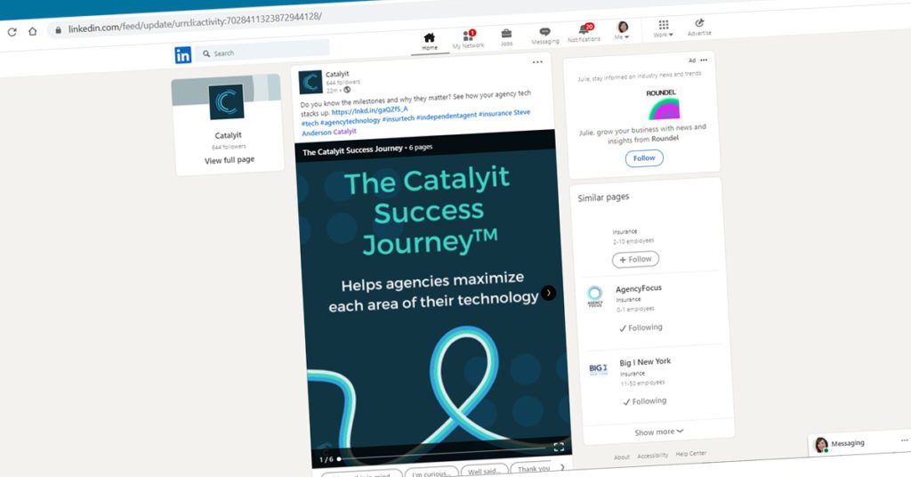911x477 pixels.
Task: Click the AgencyFocus logo icon
Action: pos(595,295)
